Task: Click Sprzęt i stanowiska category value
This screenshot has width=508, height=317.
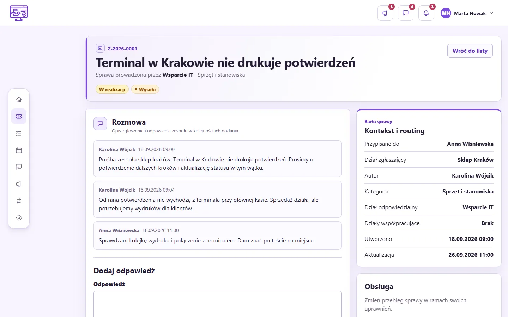Action: pyautogui.click(x=468, y=191)
